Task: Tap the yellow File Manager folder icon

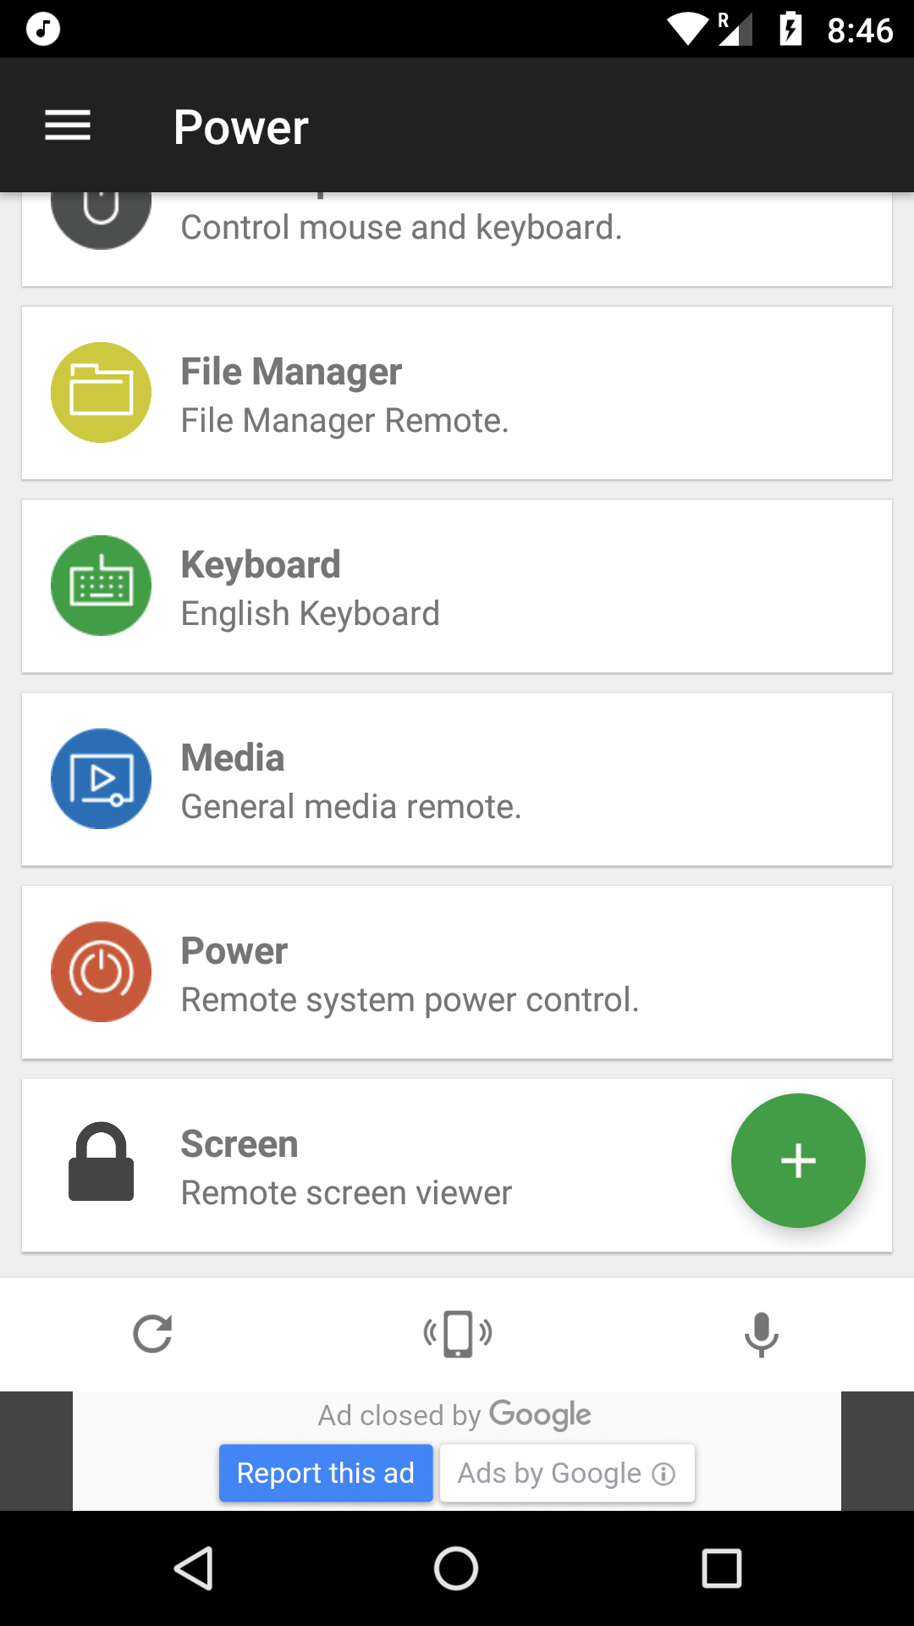Action: click(101, 392)
